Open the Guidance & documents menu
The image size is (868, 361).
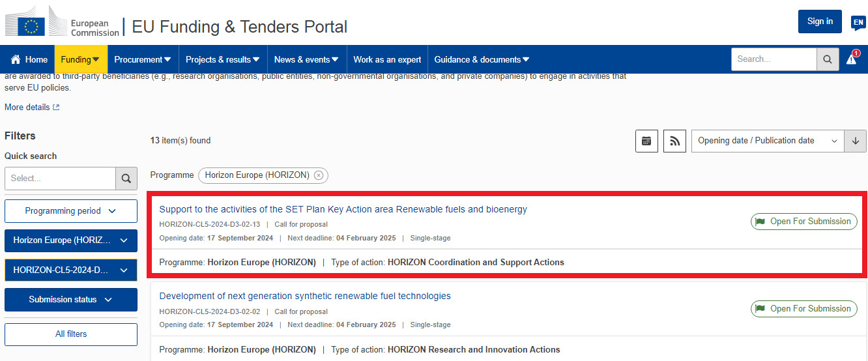click(482, 59)
